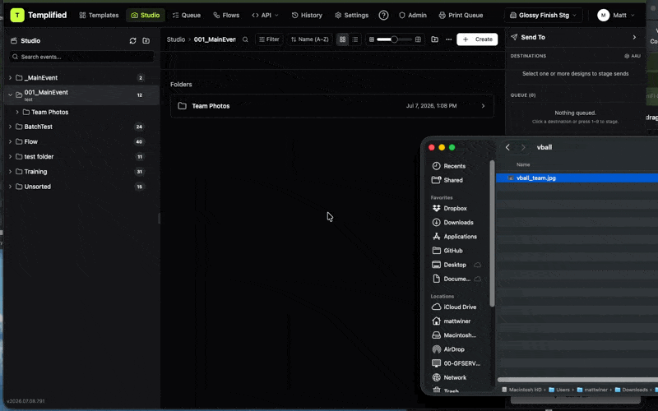Image resolution: width=658 pixels, height=411 pixels.
Task: Expand the Flow folder
Action: 10,141
